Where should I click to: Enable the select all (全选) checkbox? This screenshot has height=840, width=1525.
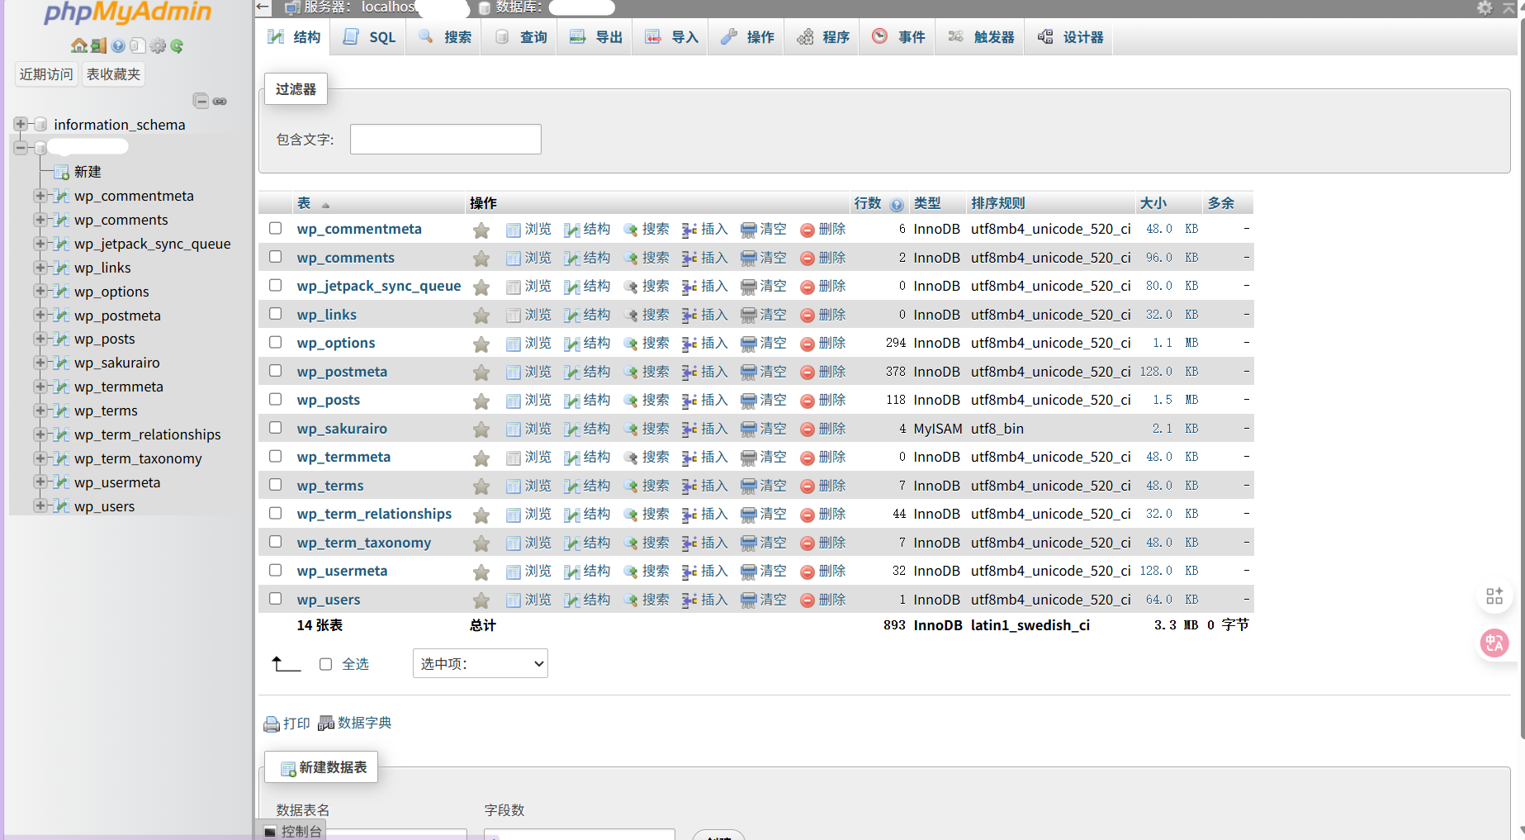click(326, 664)
